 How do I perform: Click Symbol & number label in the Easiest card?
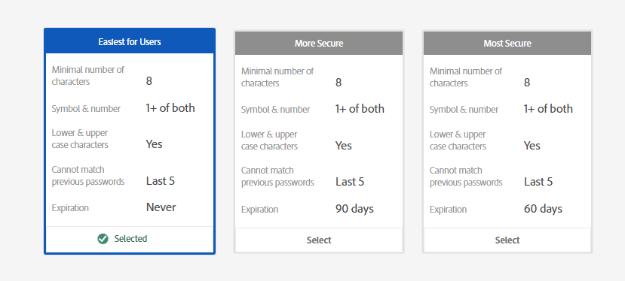tap(86, 108)
